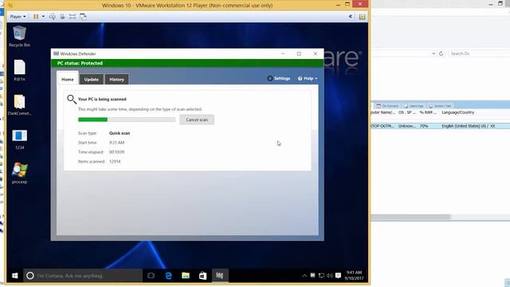Open the Windows Start menu
The width and height of the screenshot is (510, 287).
pyautogui.click(x=14, y=276)
